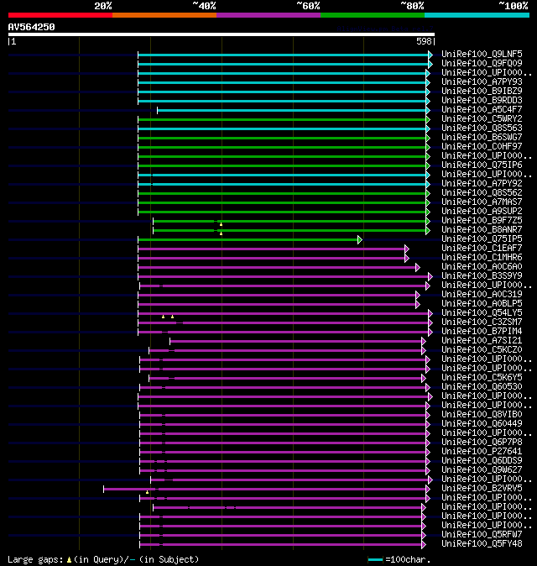
Task: Select the UniRef100_A7PY93 subject label
Action: (482, 82)
